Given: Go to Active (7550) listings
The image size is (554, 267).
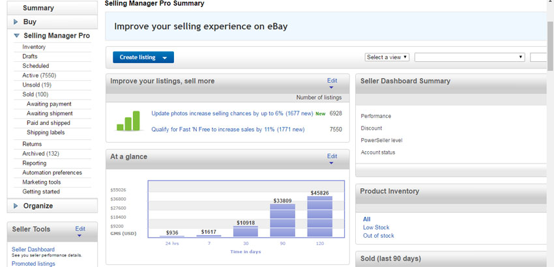Looking at the screenshot, I should (x=39, y=76).
